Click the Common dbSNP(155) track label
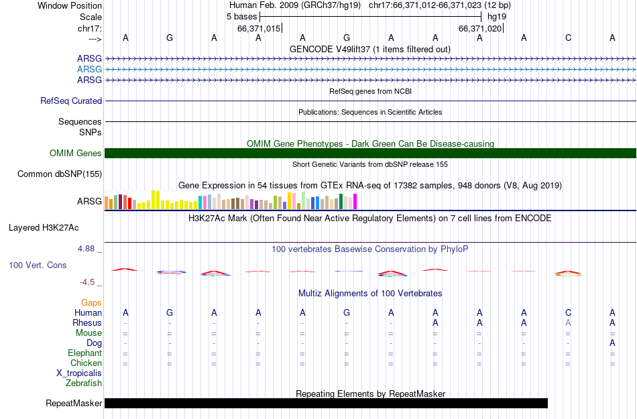 coord(60,174)
